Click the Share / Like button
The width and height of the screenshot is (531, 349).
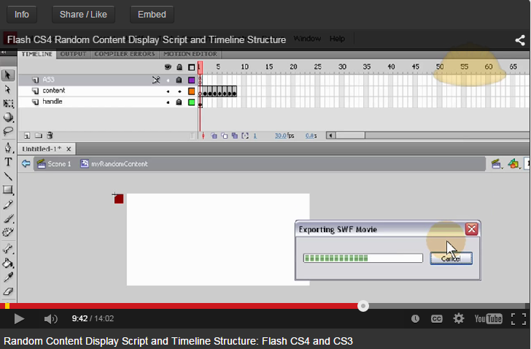tap(83, 14)
